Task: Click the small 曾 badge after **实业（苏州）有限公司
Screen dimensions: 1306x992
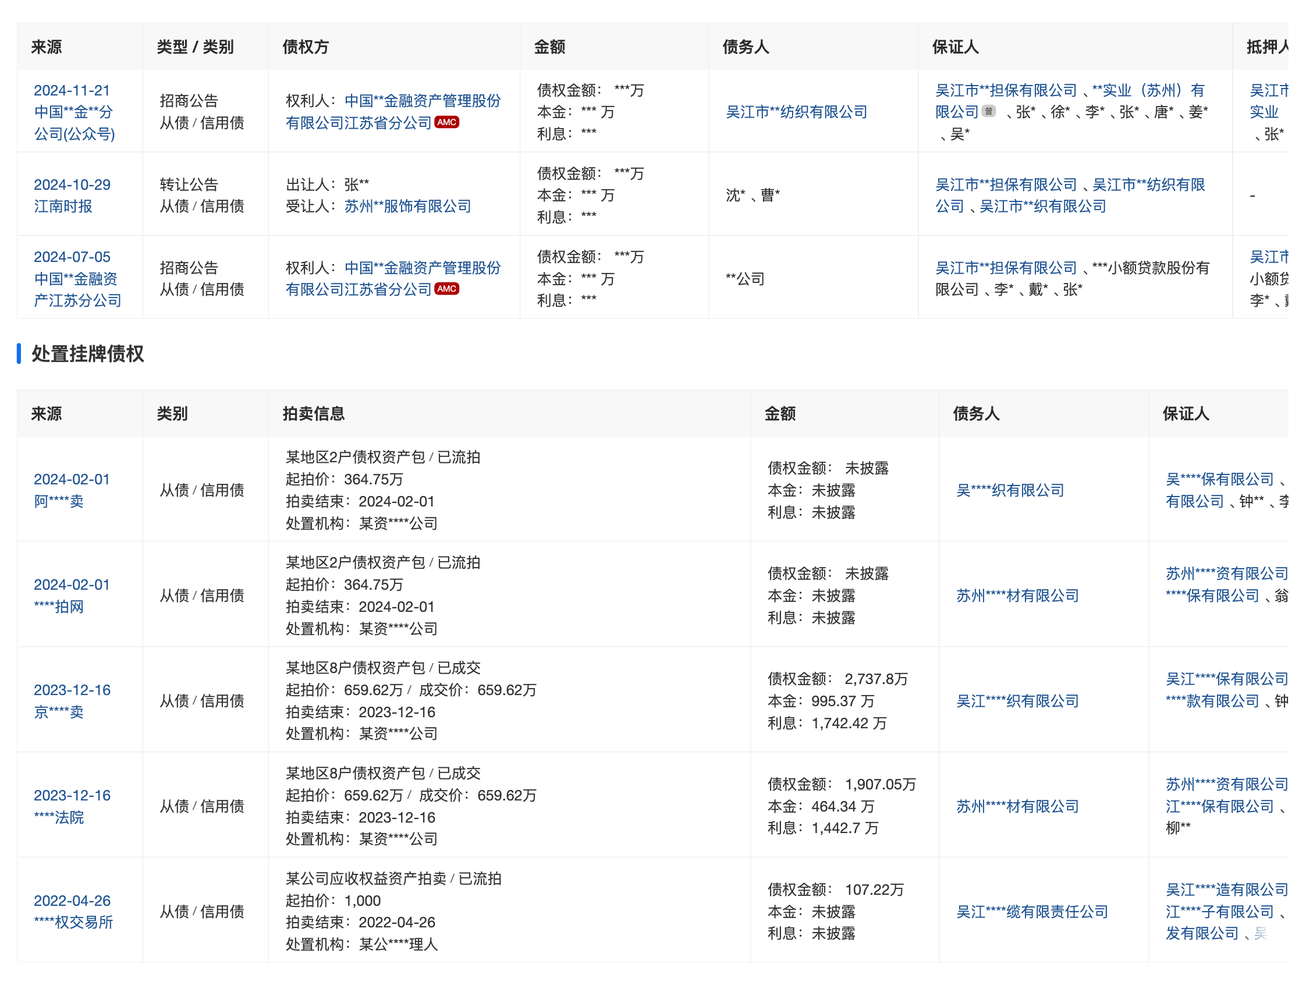Action: tap(988, 112)
